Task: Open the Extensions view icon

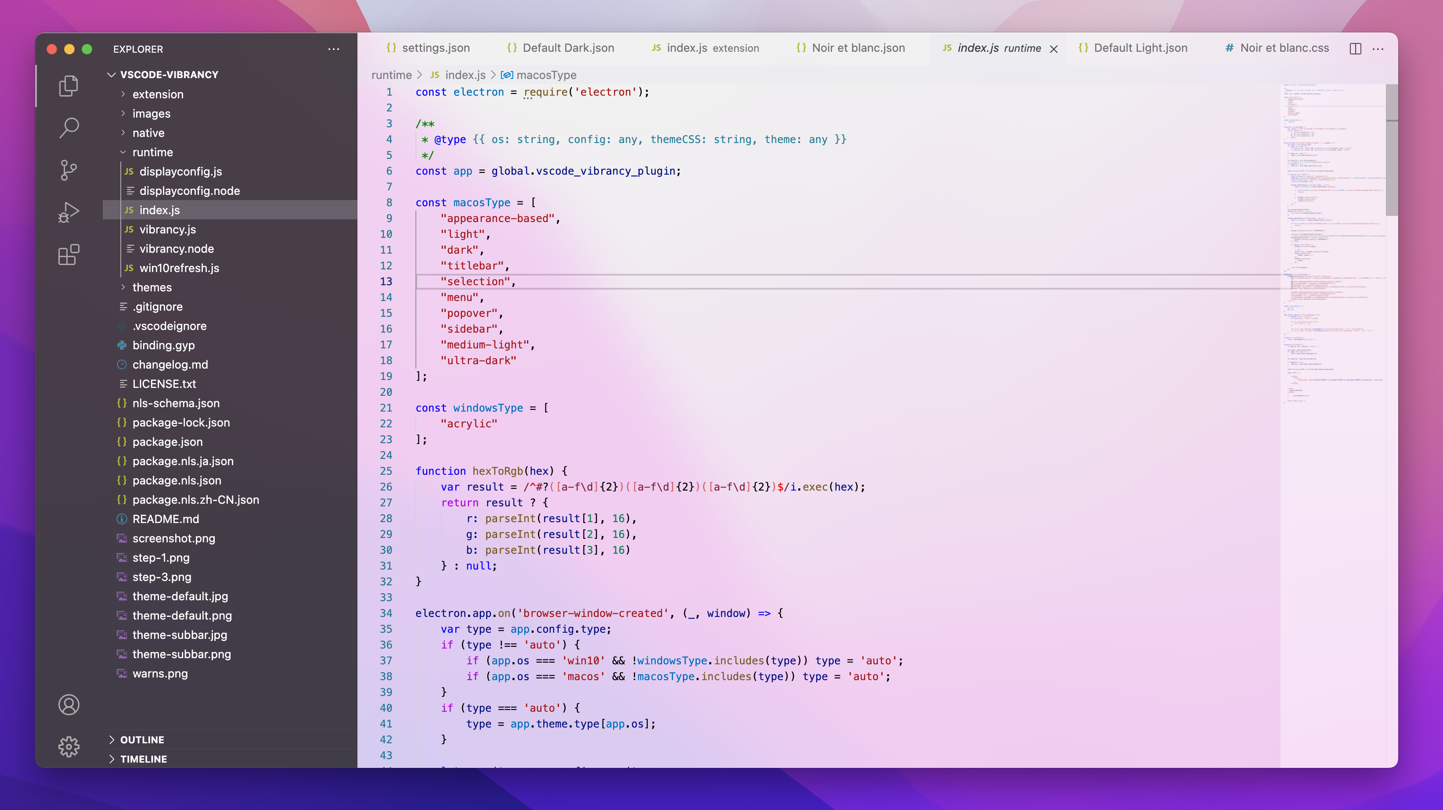Action: pos(69,254)
